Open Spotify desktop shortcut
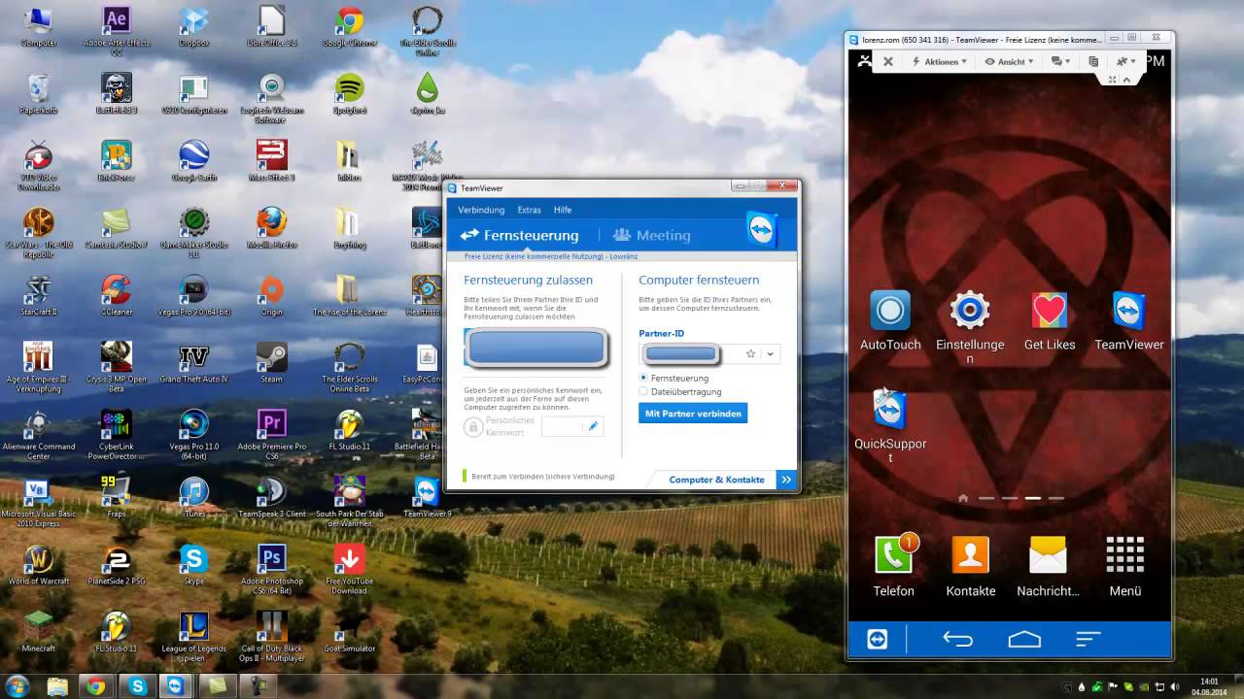The image size is (1244, 699). pyautogui.click(x=349, y=93)
